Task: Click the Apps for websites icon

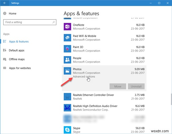Action: point(5,68)
